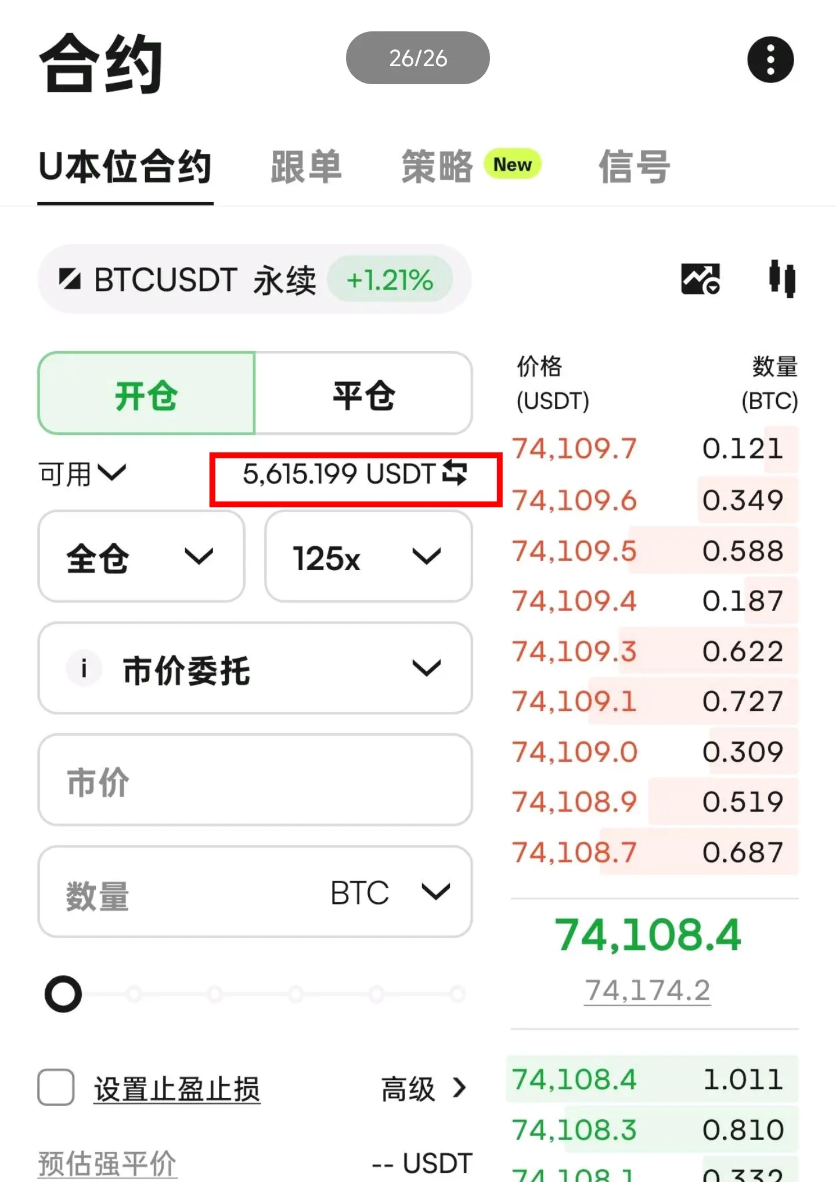
Task: Switch to the 跟单 copy trading tab
Action: click(x=306, y=167)
